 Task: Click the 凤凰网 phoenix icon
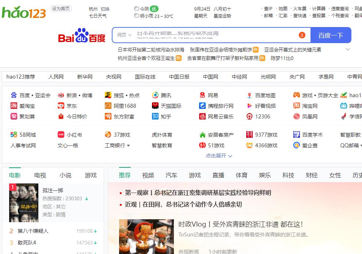point(297,116)
